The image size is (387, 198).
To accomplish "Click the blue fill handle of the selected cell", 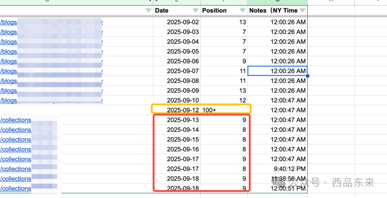I will click(307, 76).
